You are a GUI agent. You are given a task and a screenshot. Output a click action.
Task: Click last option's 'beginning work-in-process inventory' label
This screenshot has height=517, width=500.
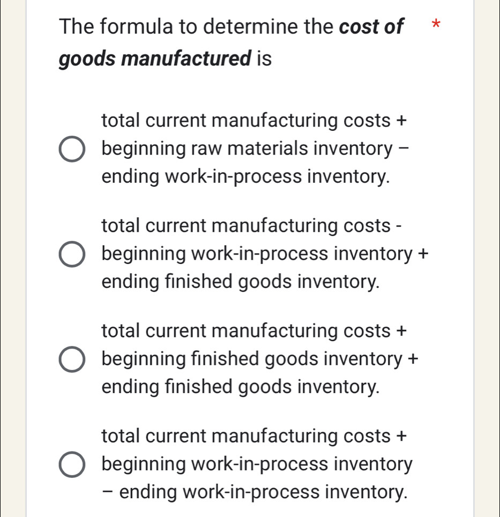258,464
